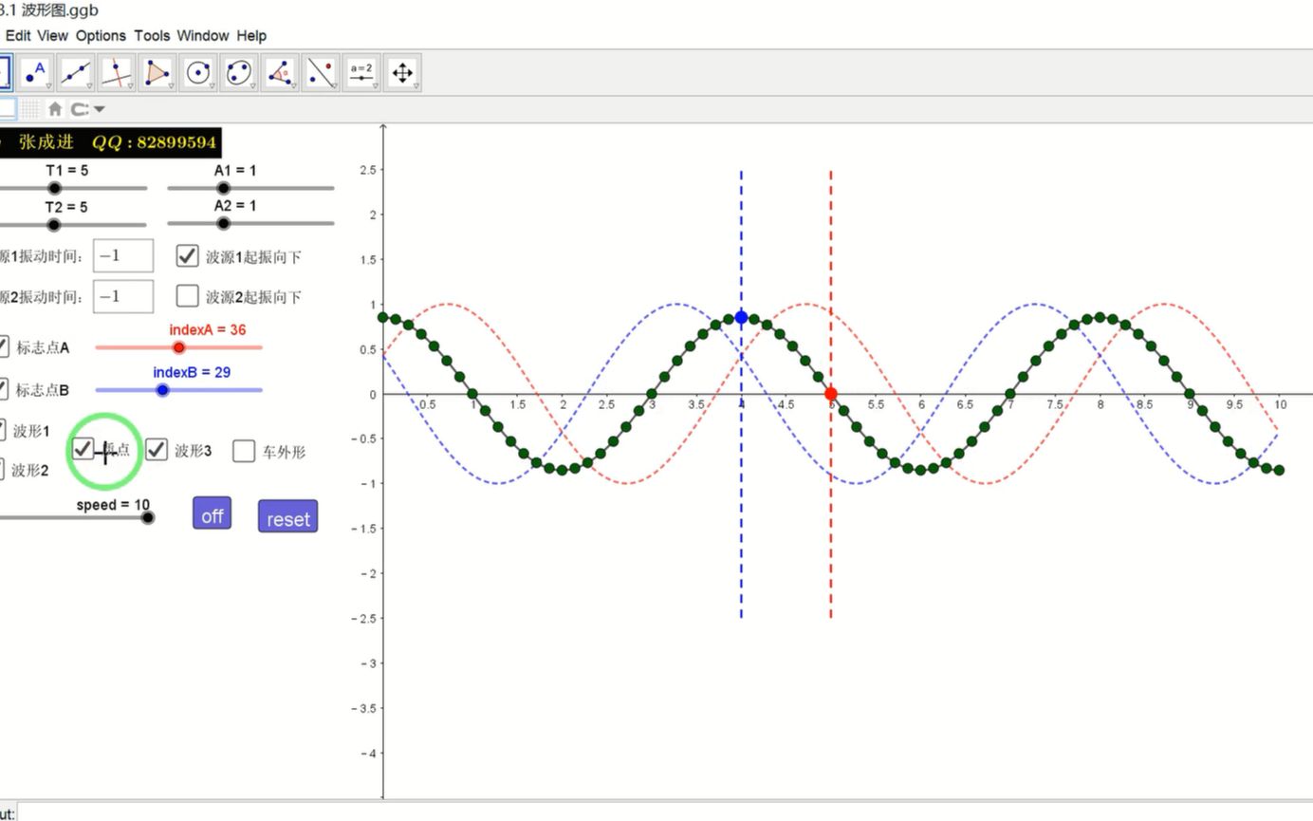
Task: Click the T1 = 5 slider handle
Action: (x=54, y=188)
